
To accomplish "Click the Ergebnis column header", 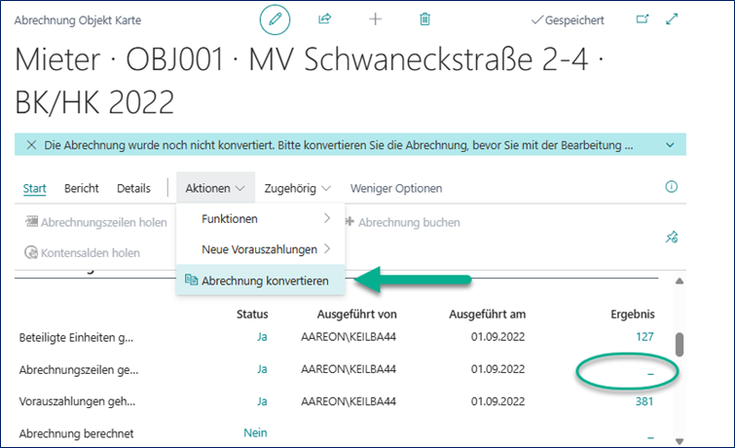I will (633, 314).
